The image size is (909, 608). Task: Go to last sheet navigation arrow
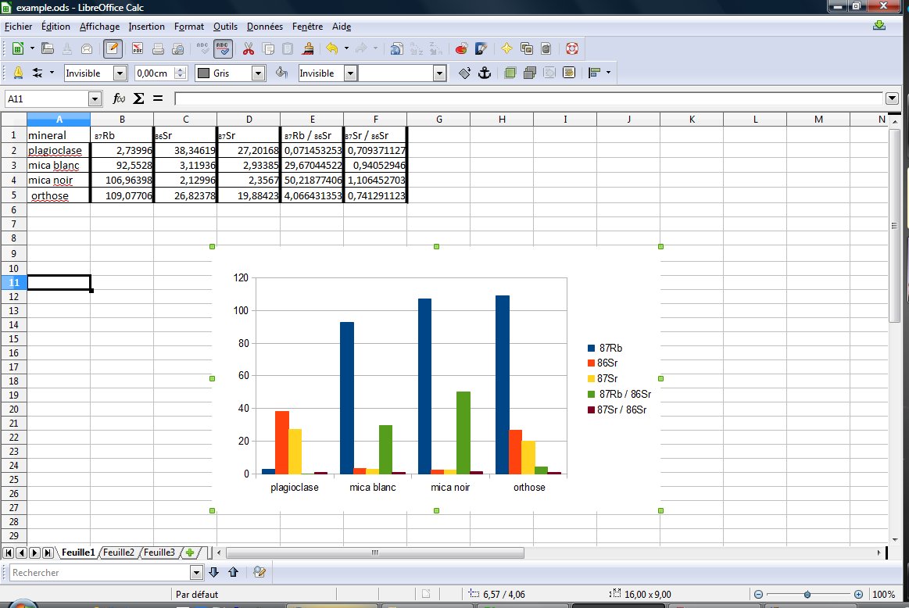tap(48, 553)
